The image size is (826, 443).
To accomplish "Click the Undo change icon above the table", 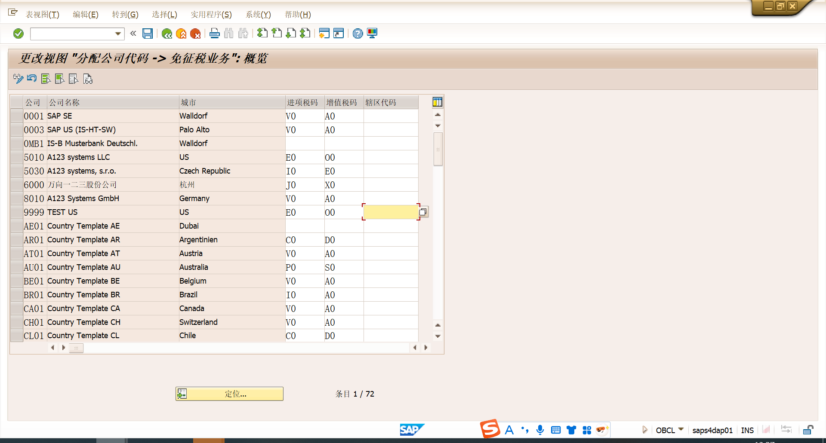I will coord(32,79).
